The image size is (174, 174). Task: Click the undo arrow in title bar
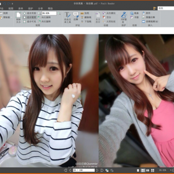coord(4,3)
